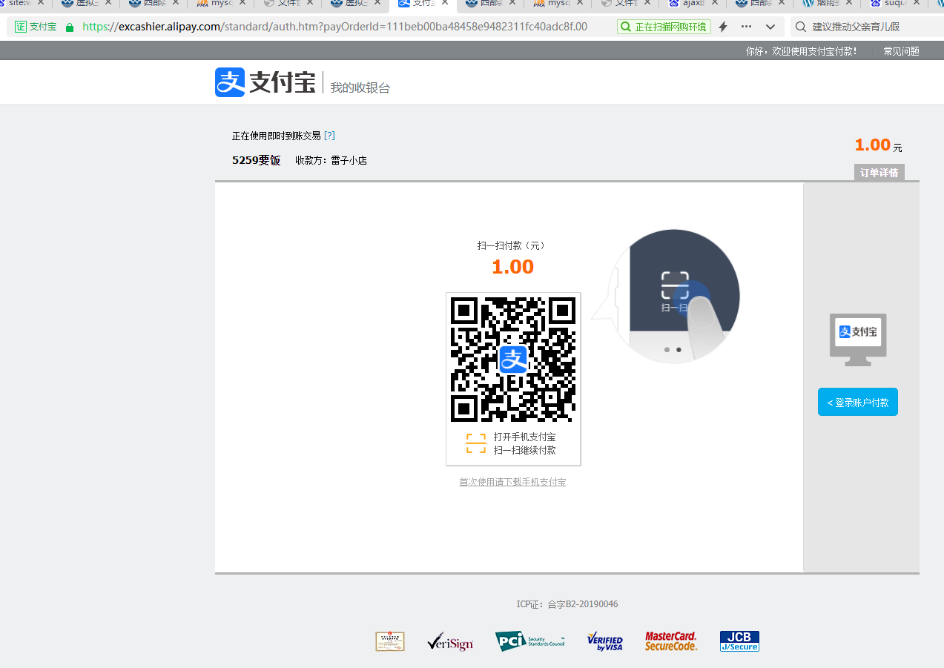Open the 订单详情 order details
944x668 pixels.
[x=879, y=173]
